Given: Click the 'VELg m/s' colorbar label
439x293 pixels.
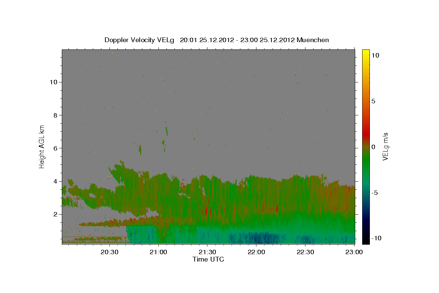Looking at the screenshot, I should click(385, 147).
